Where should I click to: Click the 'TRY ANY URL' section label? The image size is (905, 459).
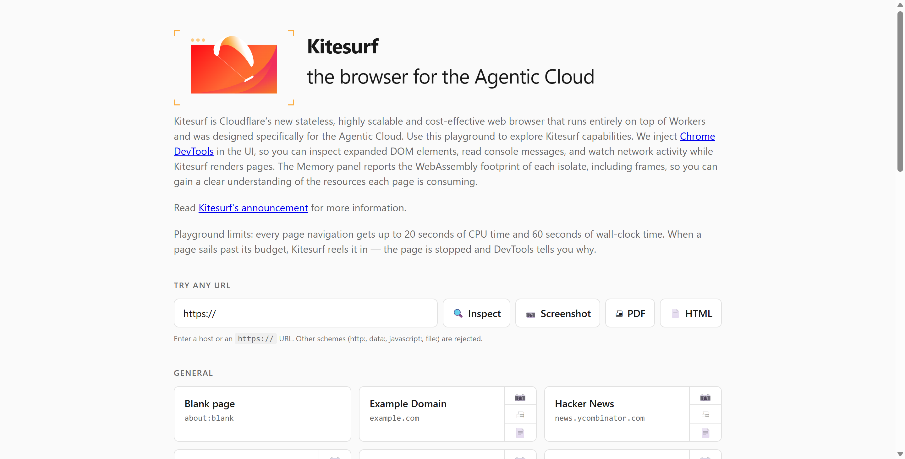(202, 285)
